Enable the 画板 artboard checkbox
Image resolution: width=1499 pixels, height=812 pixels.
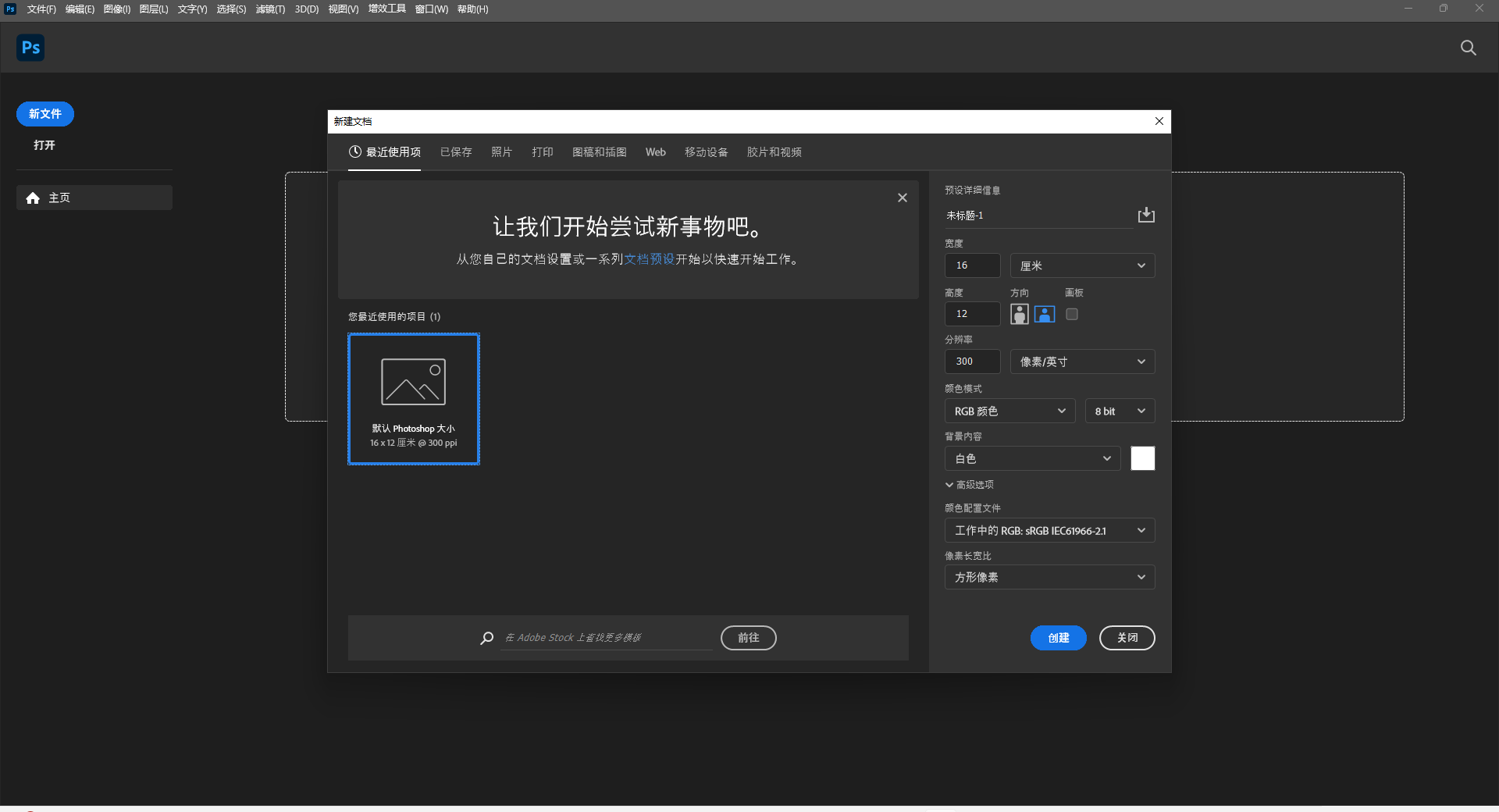[x=1072, y=314]
